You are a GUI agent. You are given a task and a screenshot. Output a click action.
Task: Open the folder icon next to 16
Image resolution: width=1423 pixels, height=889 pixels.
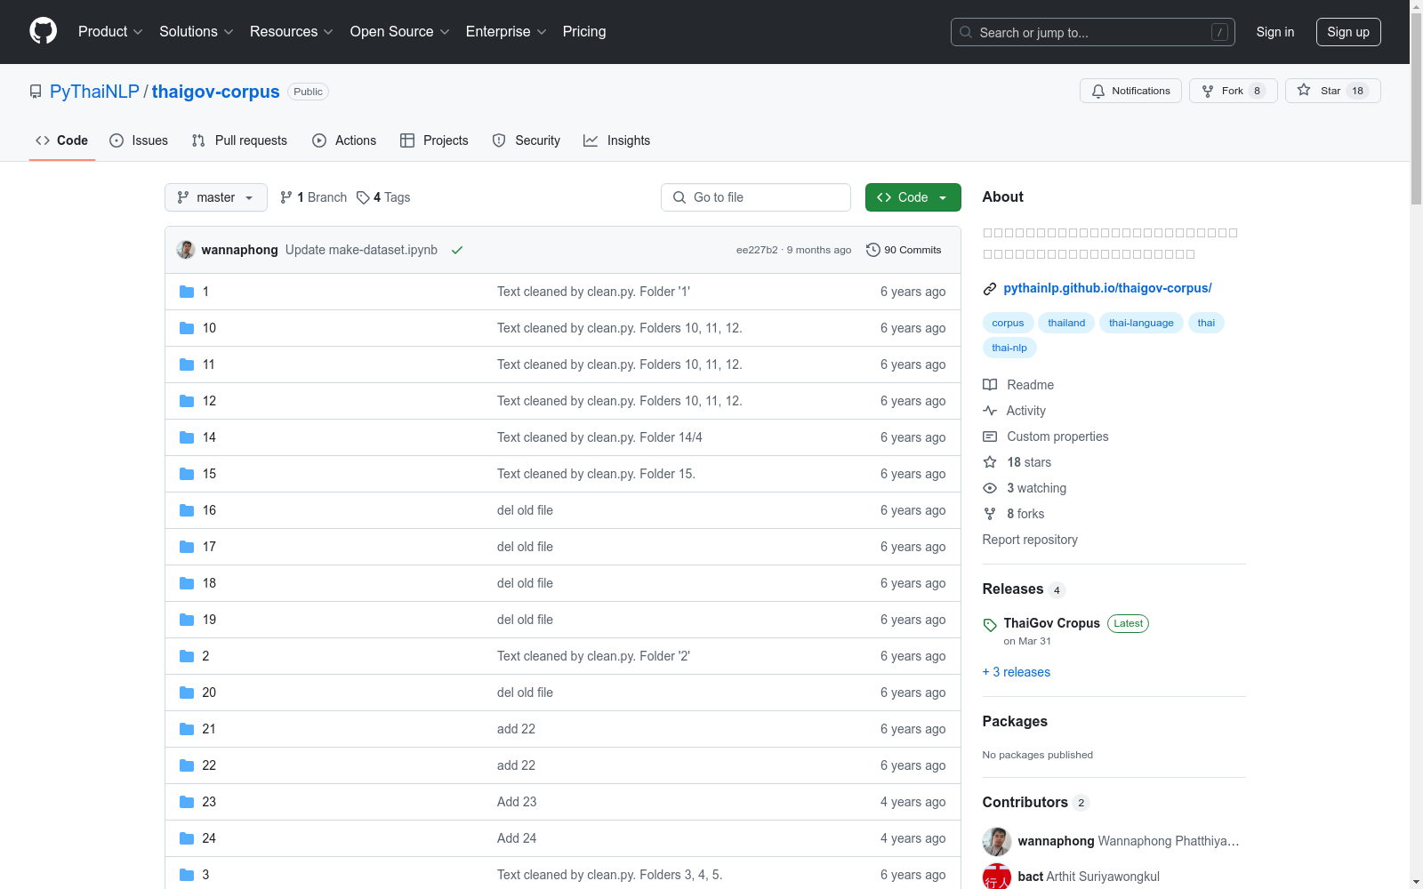point(187,510)
